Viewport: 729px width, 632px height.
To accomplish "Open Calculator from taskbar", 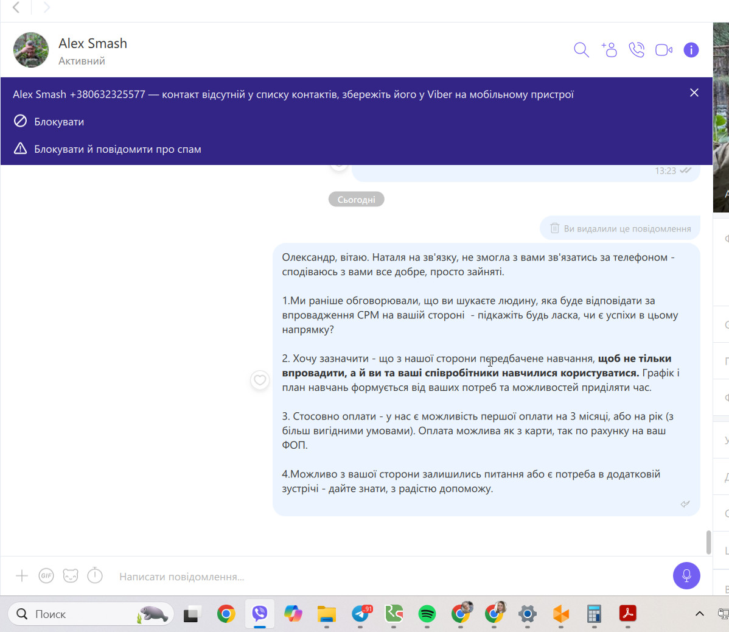I will coord(594,614).
